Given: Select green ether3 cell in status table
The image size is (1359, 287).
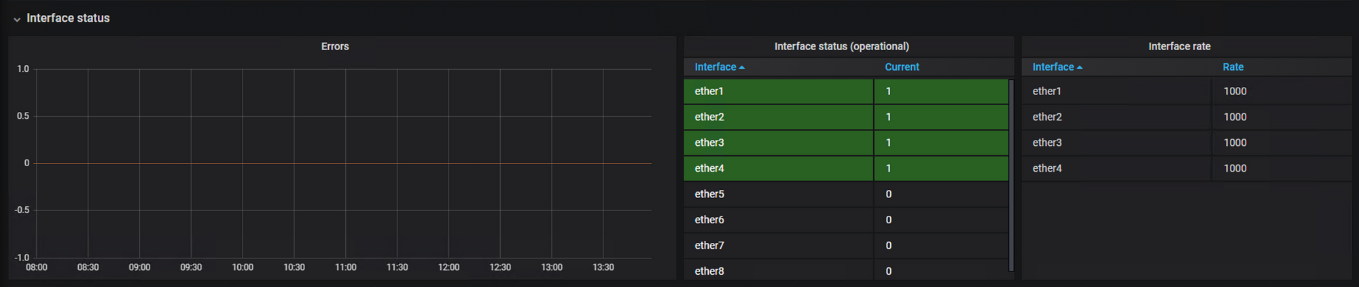Looking at the screenshot, I should [x=779, y=142].
